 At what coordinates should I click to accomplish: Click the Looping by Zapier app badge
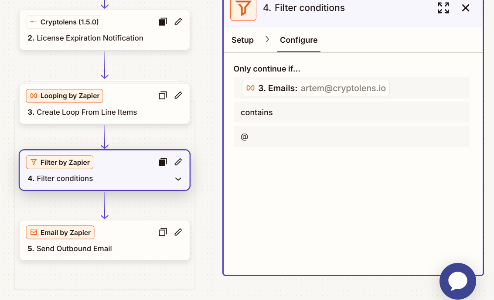65,96
